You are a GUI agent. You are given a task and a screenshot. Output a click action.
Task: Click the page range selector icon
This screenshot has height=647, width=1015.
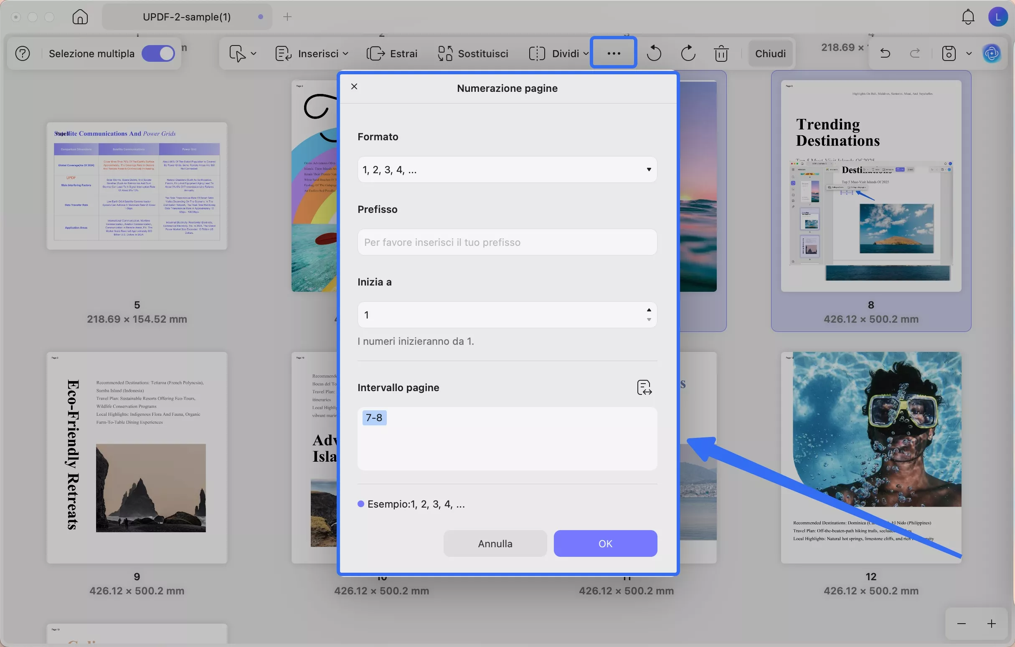click(644, 387)
